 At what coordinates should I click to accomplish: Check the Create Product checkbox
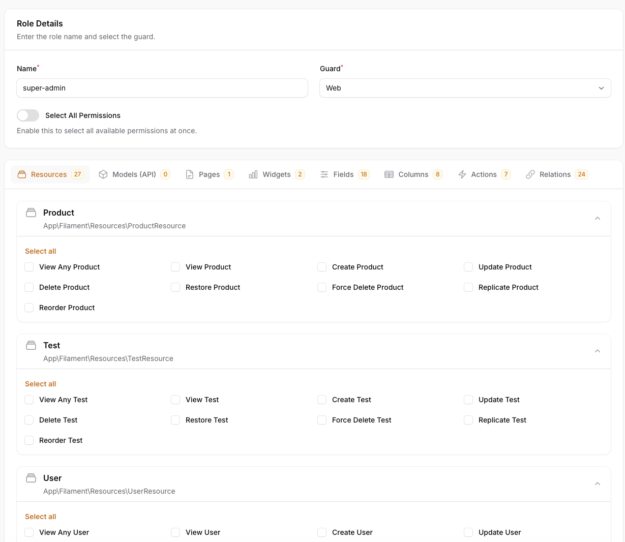pyautogui.click(x=322, y=267)
